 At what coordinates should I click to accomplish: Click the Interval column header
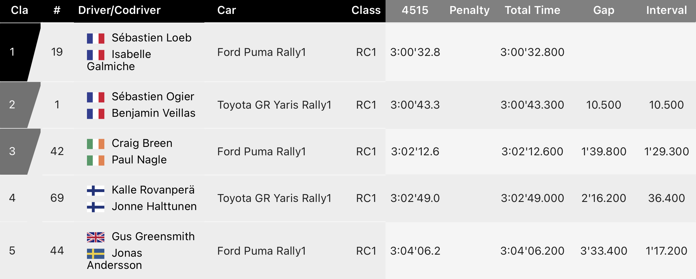tap(666, 10)
